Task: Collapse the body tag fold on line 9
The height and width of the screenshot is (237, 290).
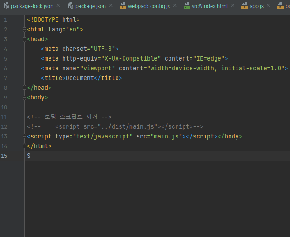Action: (24, 98)
